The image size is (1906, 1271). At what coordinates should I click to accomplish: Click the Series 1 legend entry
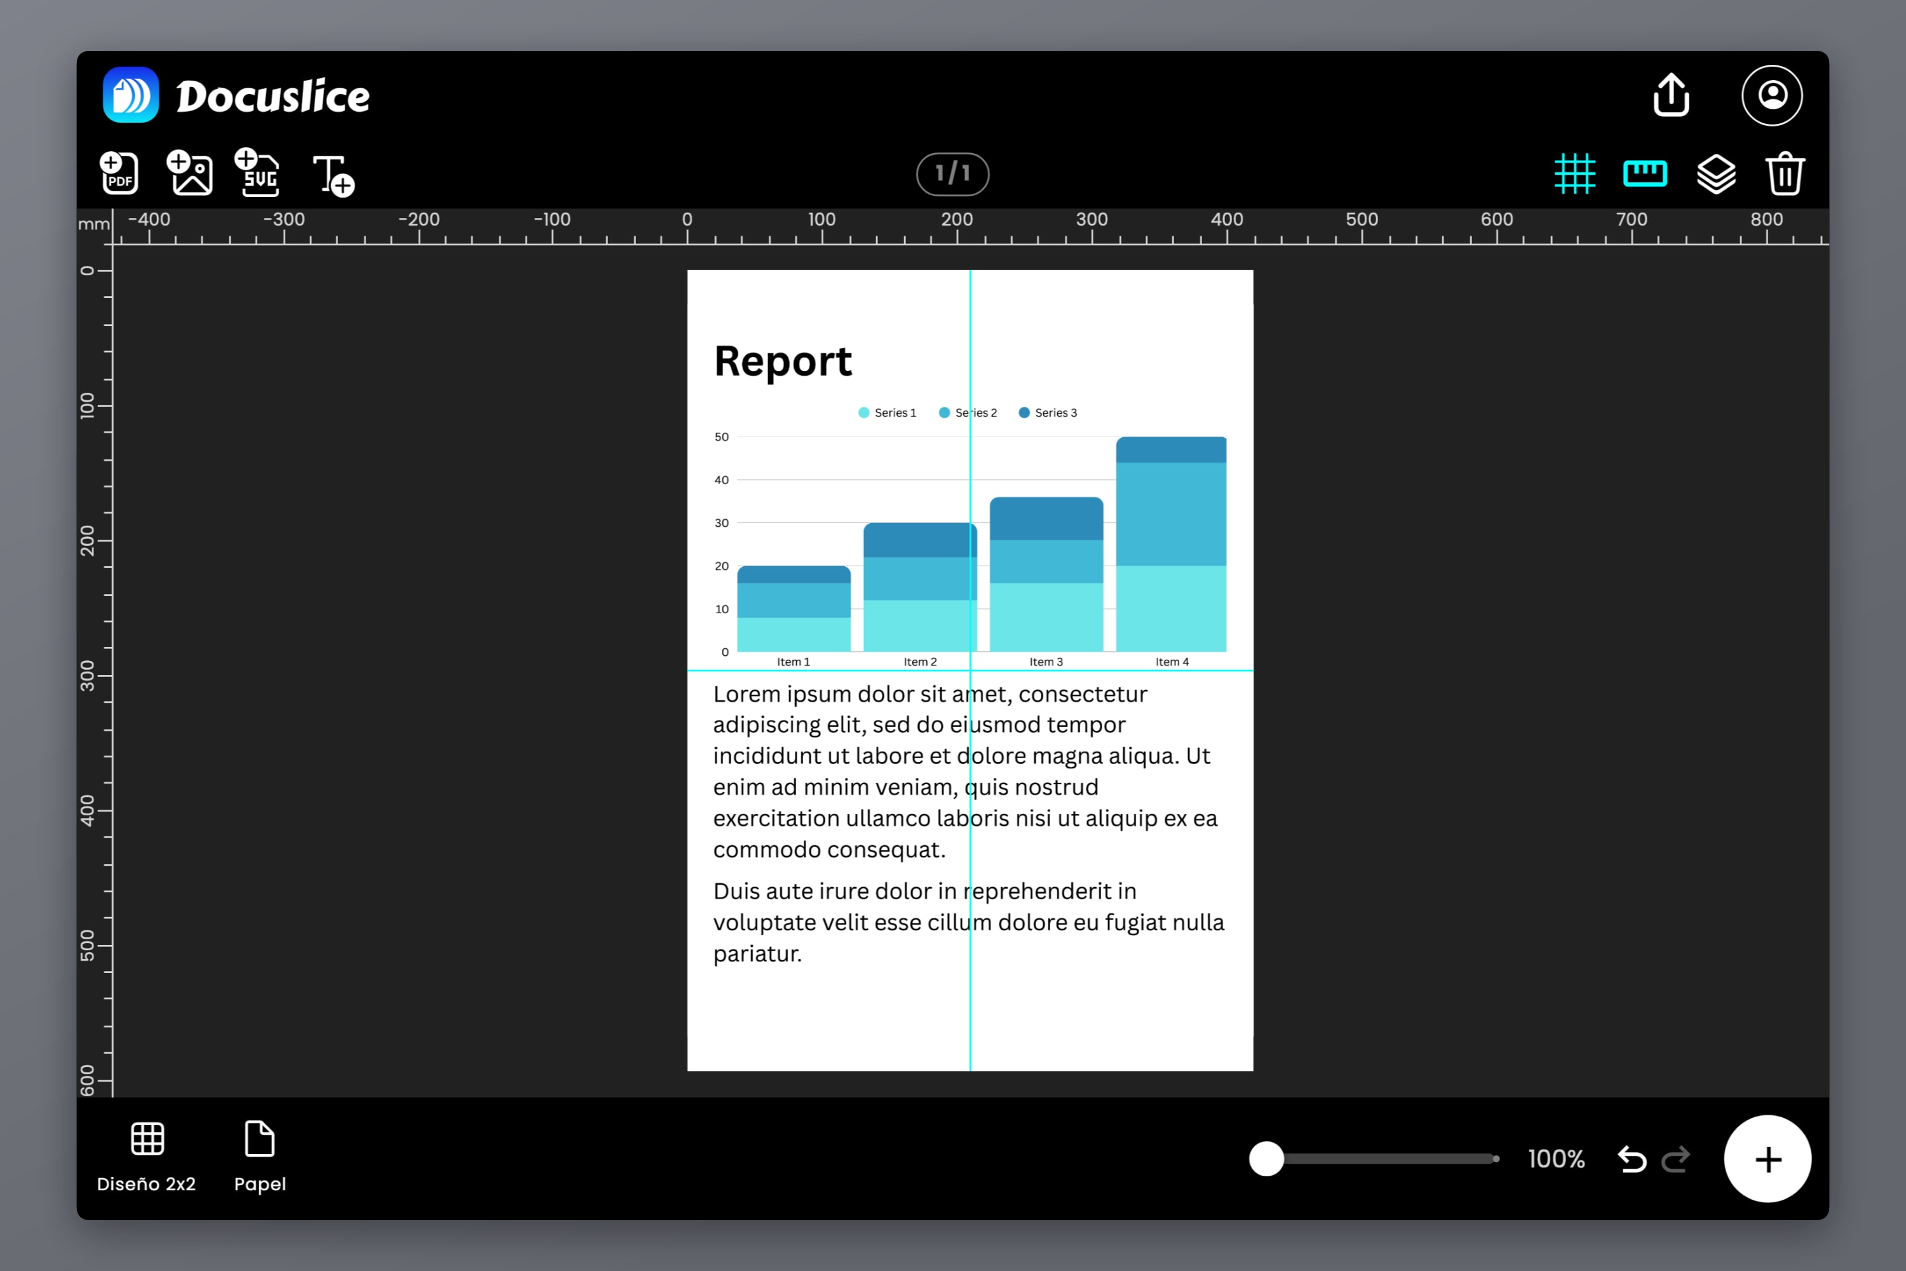[888, 412]
